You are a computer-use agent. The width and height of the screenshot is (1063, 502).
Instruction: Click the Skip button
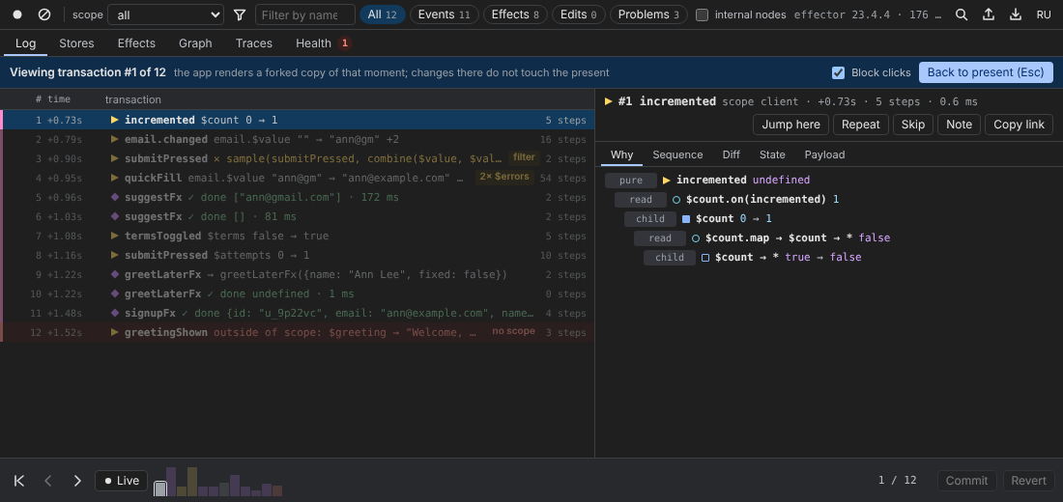coord(913,125)
